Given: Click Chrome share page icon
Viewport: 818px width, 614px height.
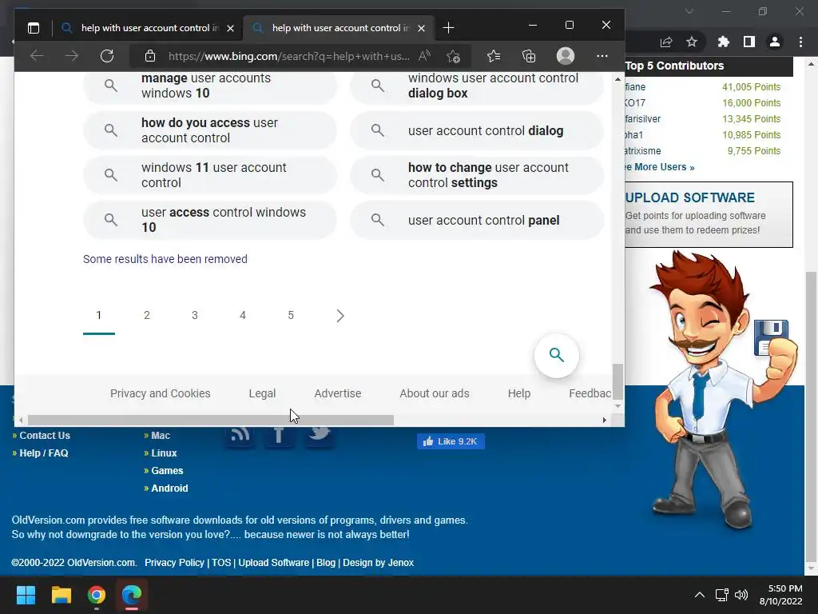Looking at the screenshot, I should click(x=666, y=42).
